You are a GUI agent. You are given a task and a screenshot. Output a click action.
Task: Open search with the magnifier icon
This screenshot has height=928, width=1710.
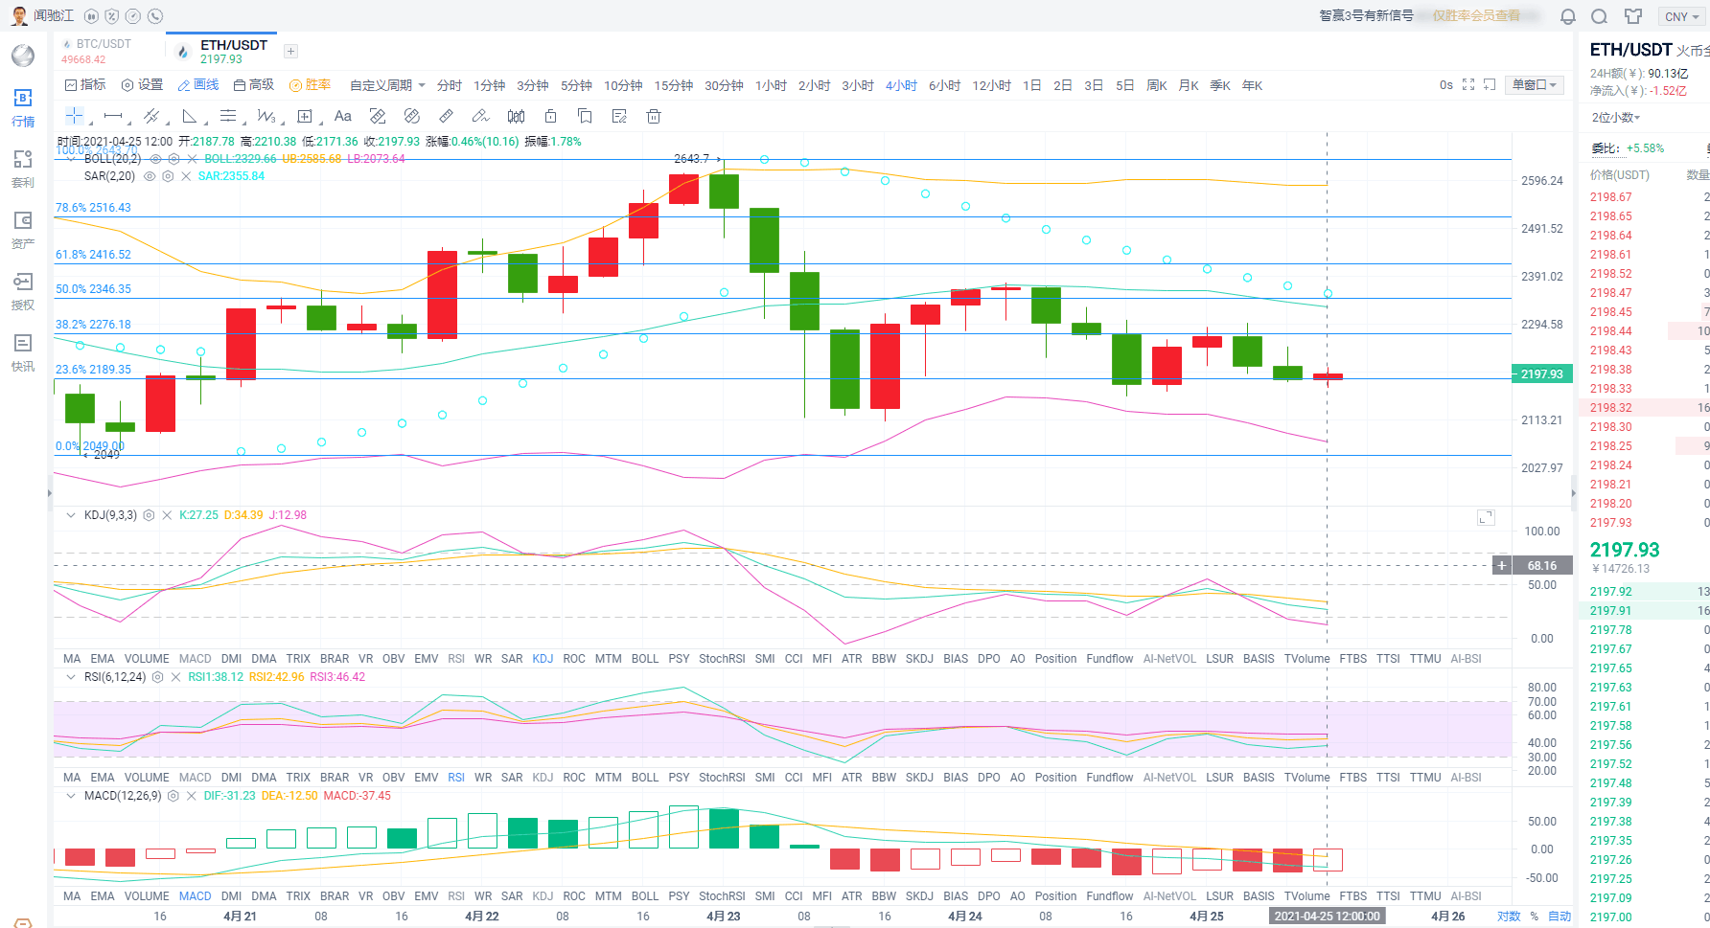click(x=1600, y=16)
